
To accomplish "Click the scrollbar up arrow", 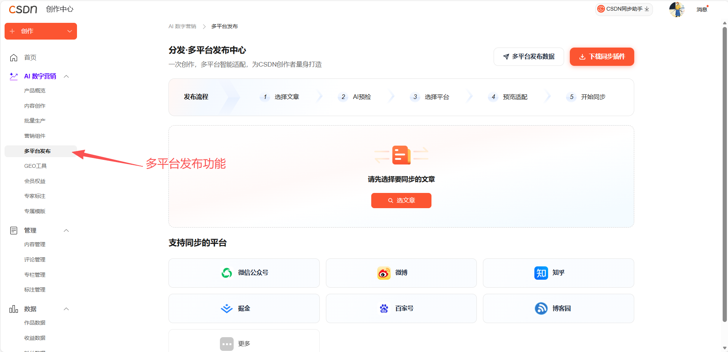I will 725,23.
